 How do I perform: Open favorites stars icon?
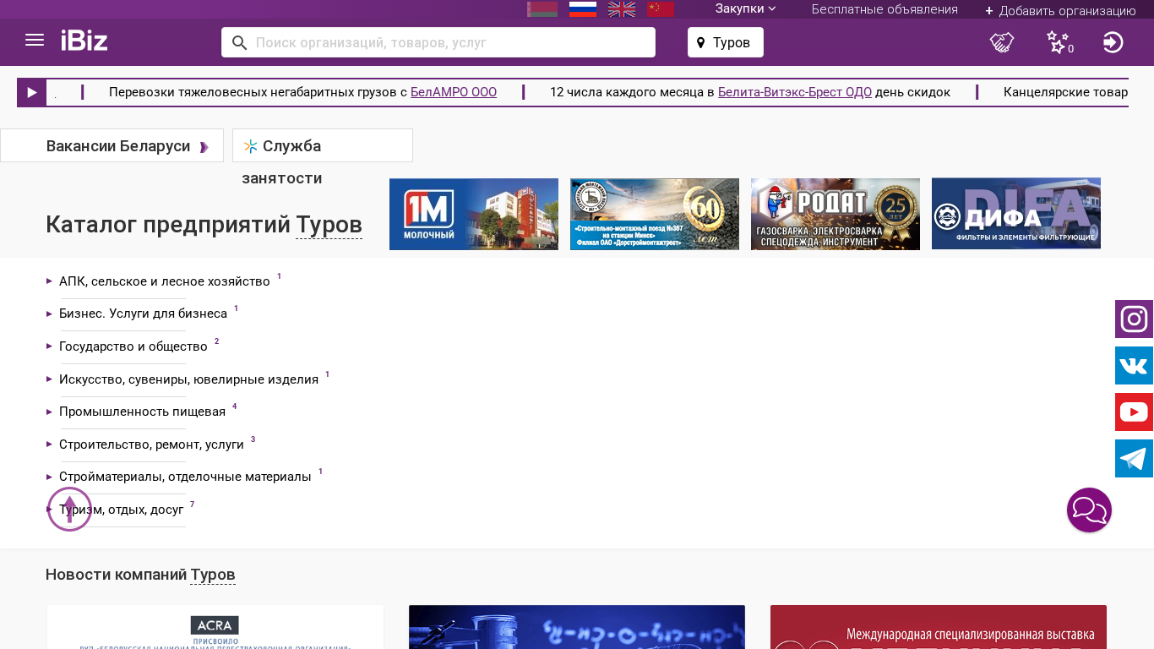pos(1058,42)
